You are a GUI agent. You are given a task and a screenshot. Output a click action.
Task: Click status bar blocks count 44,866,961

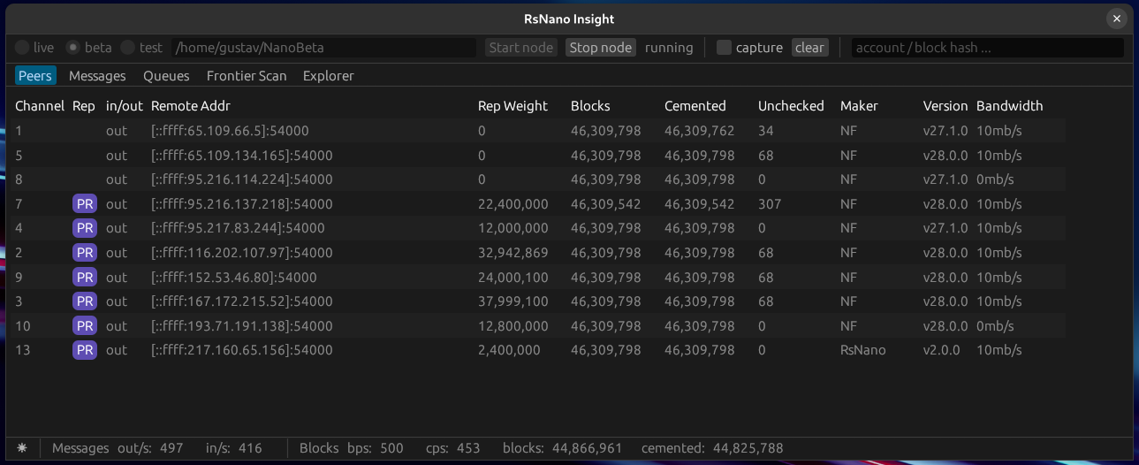point(587,448)
